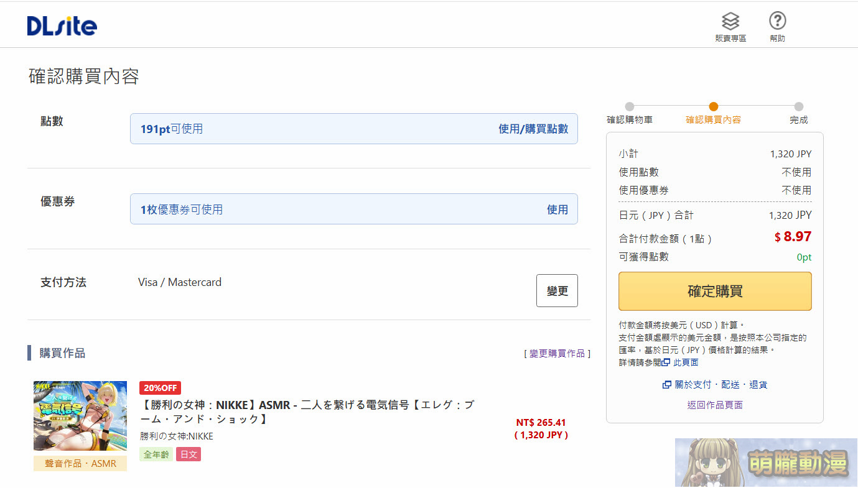Click the NIKKE ASMR product cover thumbnail
This screenshot has height=488, width=858.
pyautogui.click(x=80, y=415)
